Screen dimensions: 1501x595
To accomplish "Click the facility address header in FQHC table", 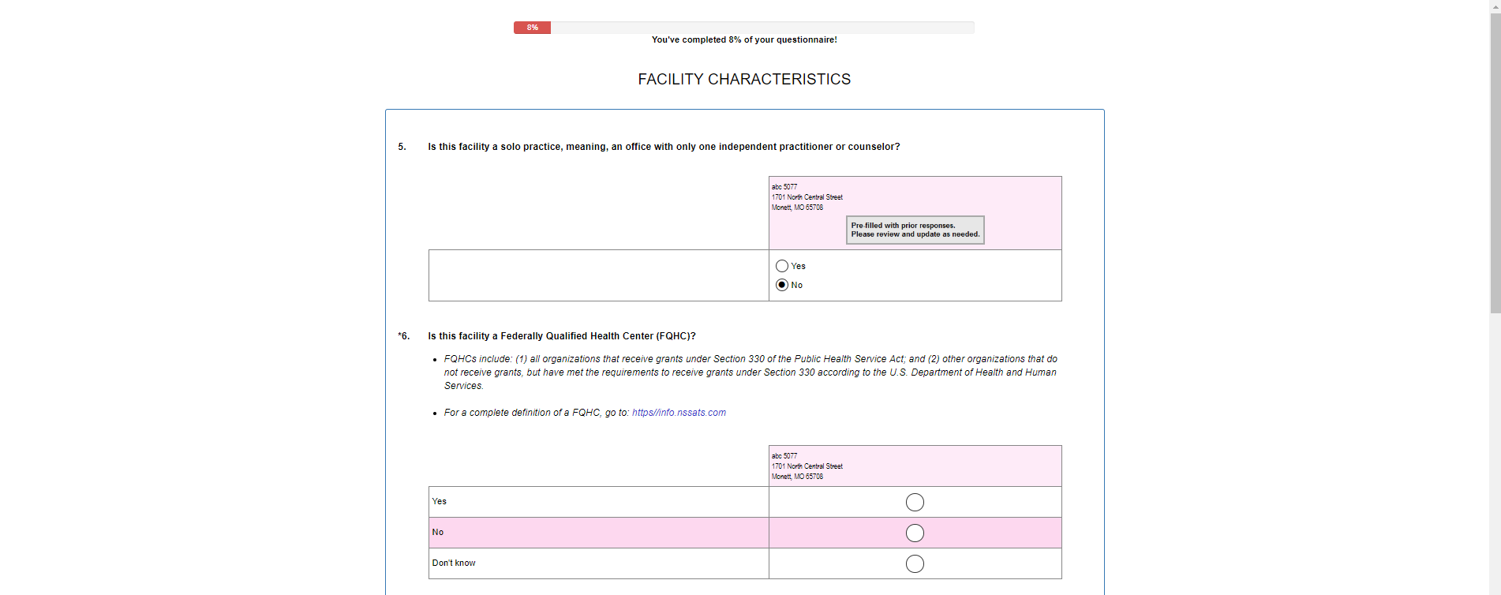I will click(x=807, y=466).
